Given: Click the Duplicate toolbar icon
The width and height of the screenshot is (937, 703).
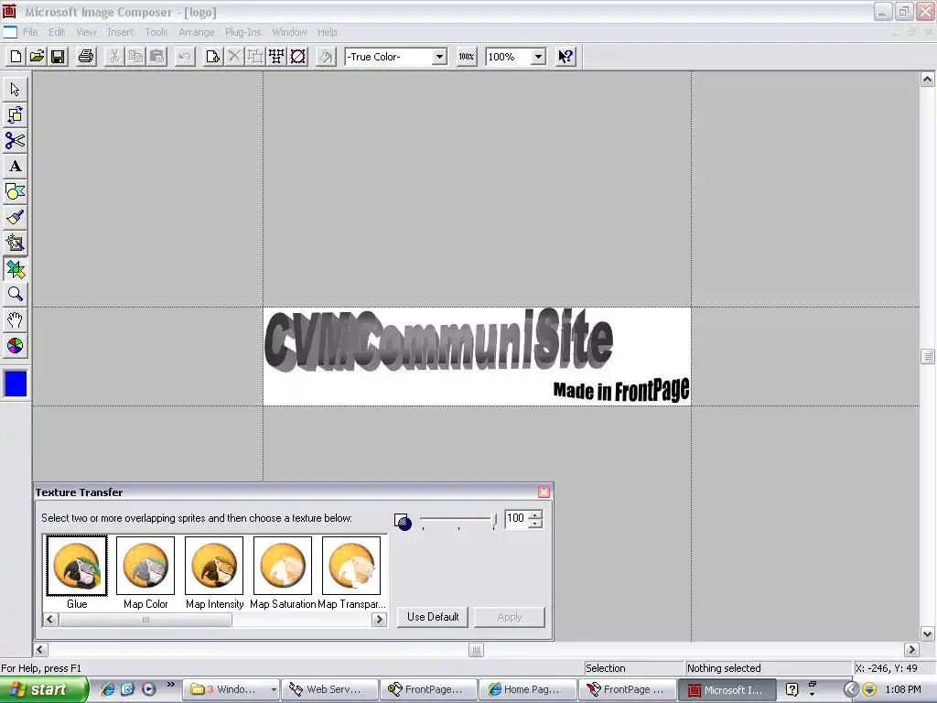Looking at the screenshot, I should click(x=255, y=57).
